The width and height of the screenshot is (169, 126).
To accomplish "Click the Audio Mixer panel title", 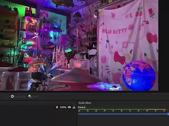I will 85,103.
